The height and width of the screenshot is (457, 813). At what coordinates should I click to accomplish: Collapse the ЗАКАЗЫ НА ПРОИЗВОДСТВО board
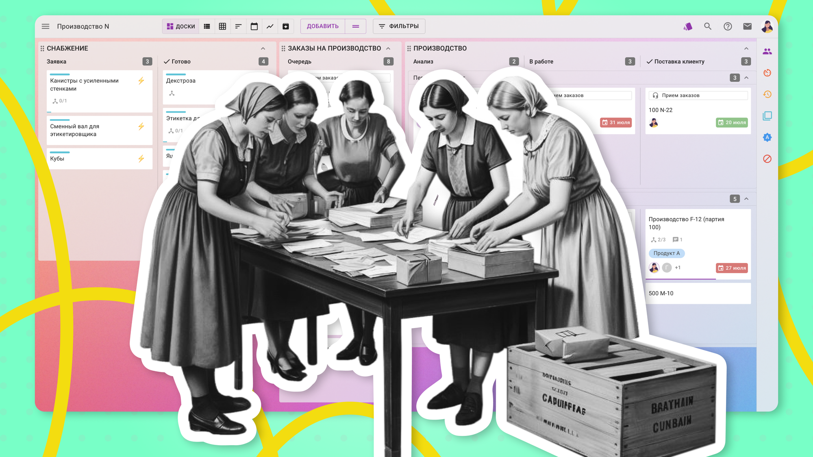click(x=388, y=48)
